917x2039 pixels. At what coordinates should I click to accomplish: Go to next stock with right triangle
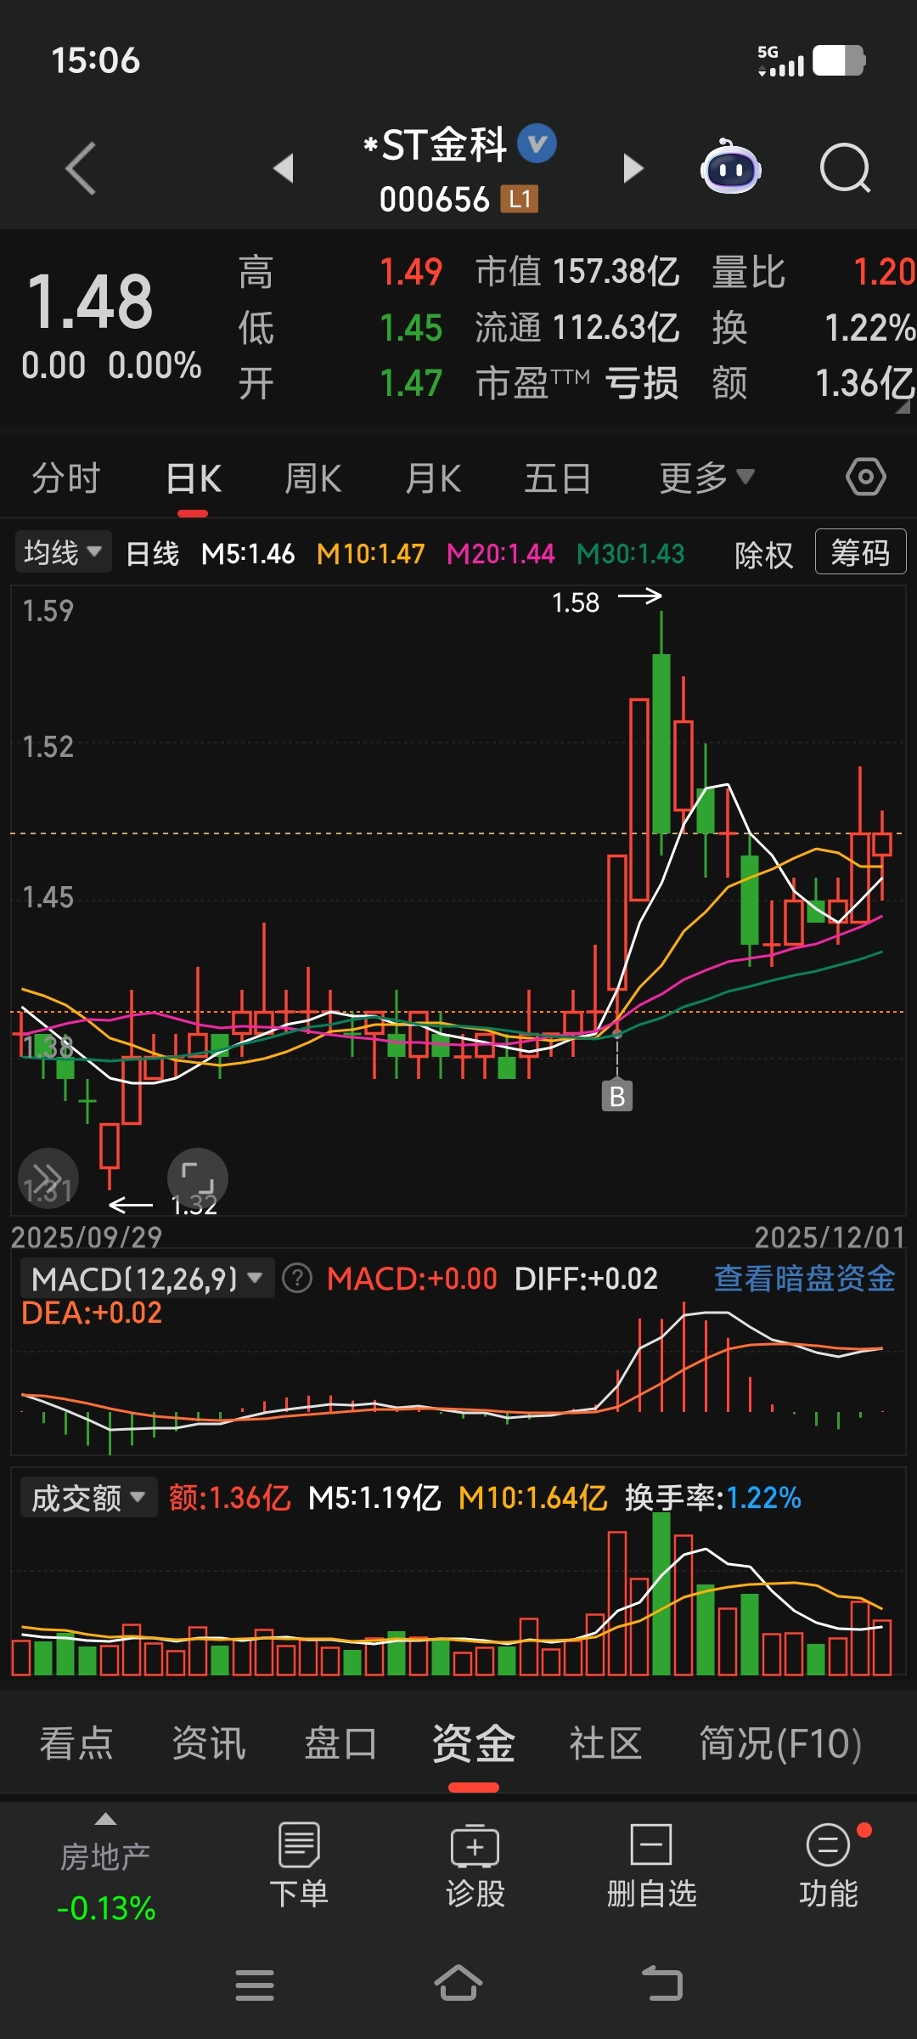[633, 168]
